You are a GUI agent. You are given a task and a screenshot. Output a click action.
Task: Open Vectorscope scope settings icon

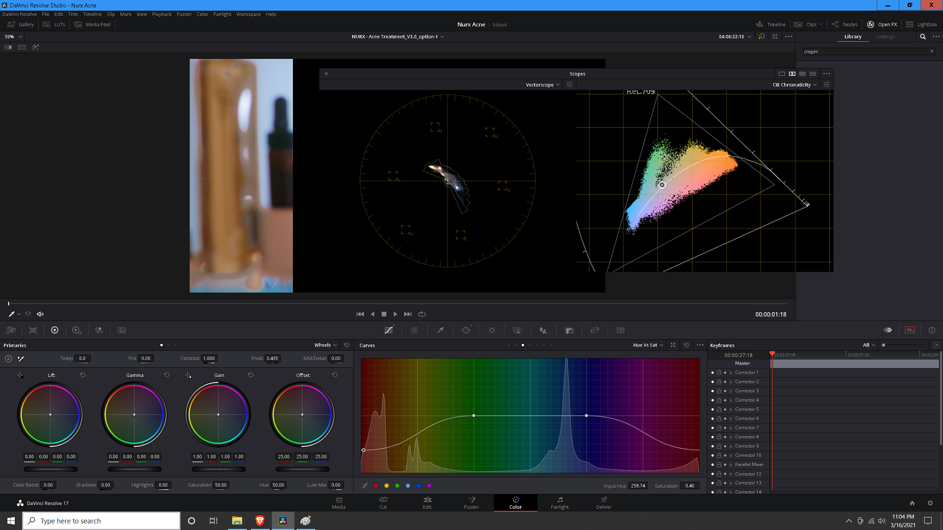(569, 85)
